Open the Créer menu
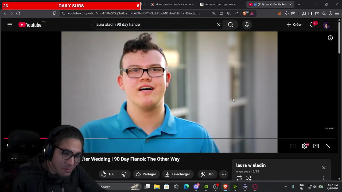The height and width of the screenshot is (192, 342). pyautogui.click(x=294, y=25)
